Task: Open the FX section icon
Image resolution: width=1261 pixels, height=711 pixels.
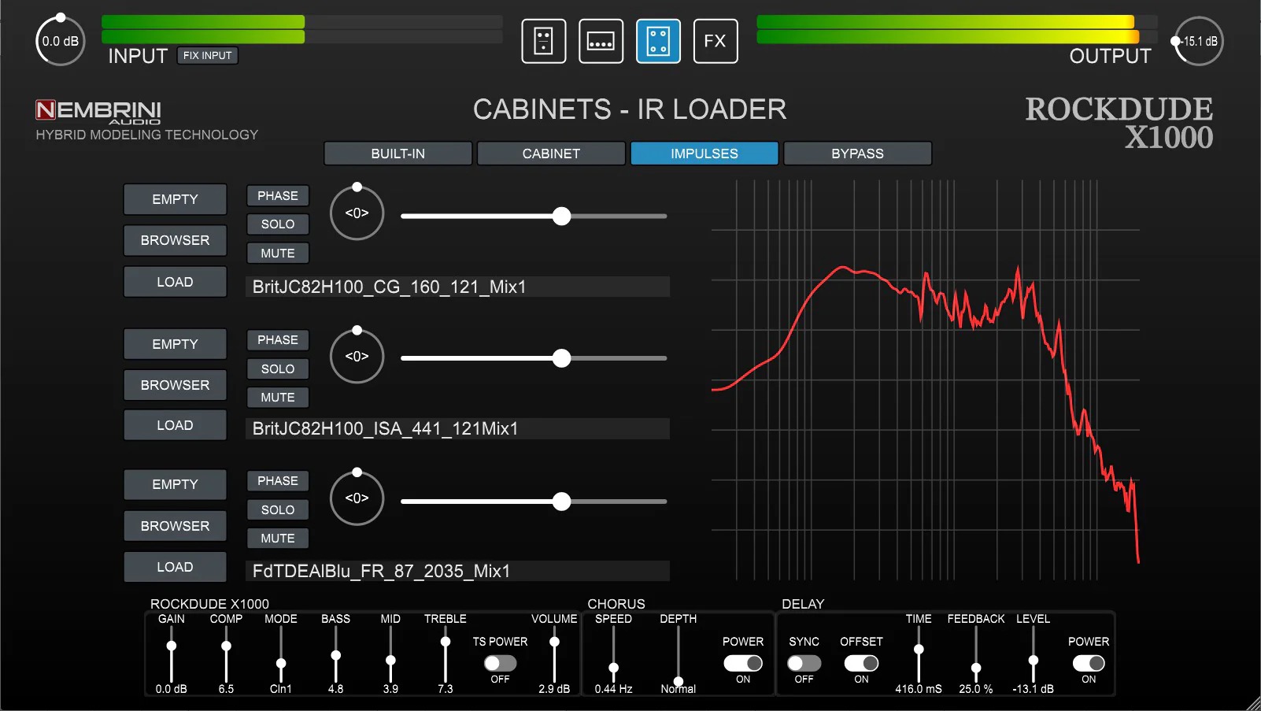Action: [715, 41]
